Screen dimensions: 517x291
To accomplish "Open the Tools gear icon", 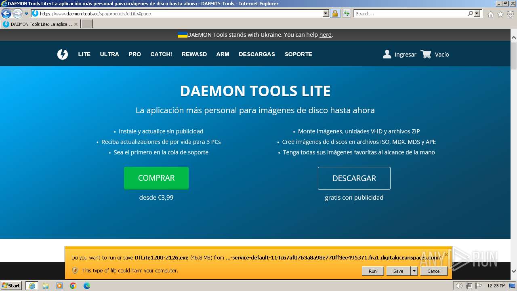I will pyautogui.click(x=511, y=14).
